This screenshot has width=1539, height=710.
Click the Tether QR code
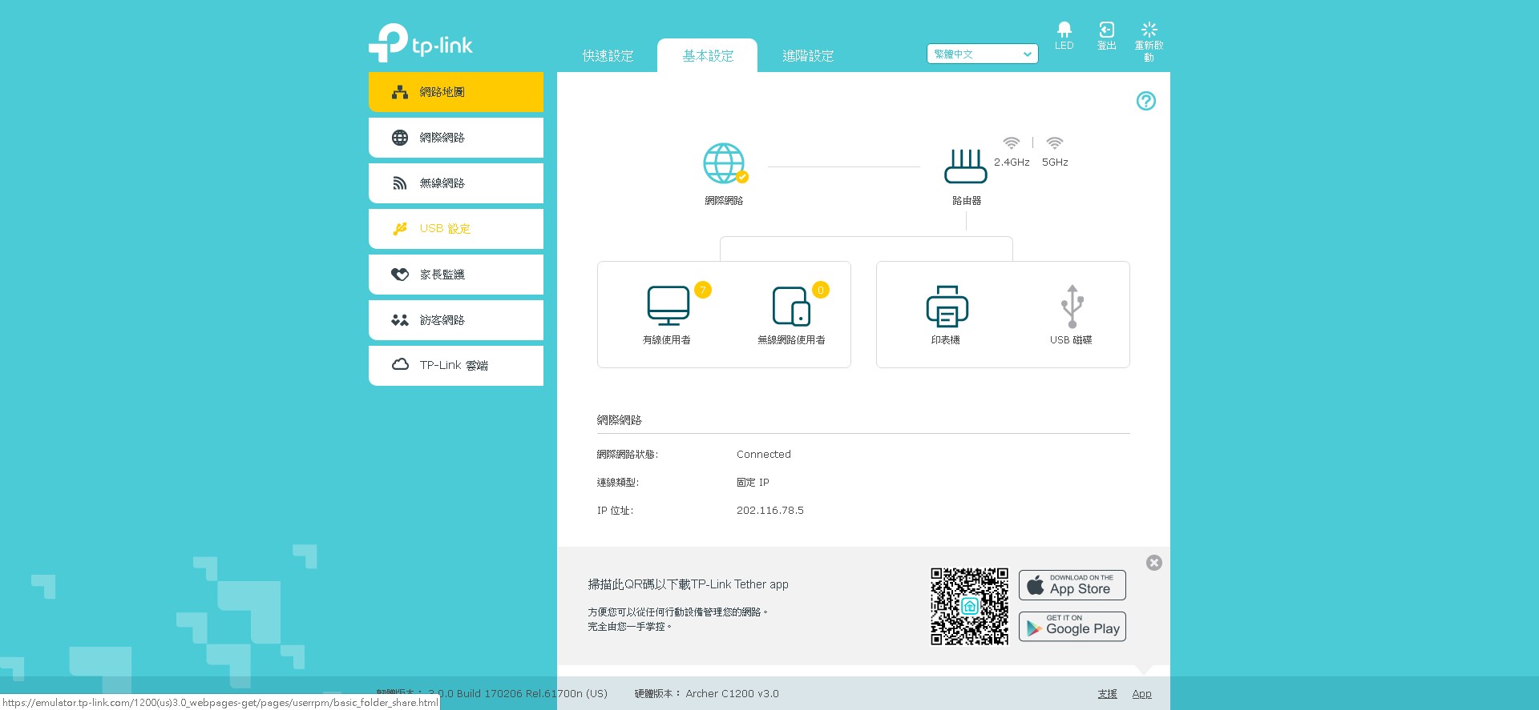(969, 607)
